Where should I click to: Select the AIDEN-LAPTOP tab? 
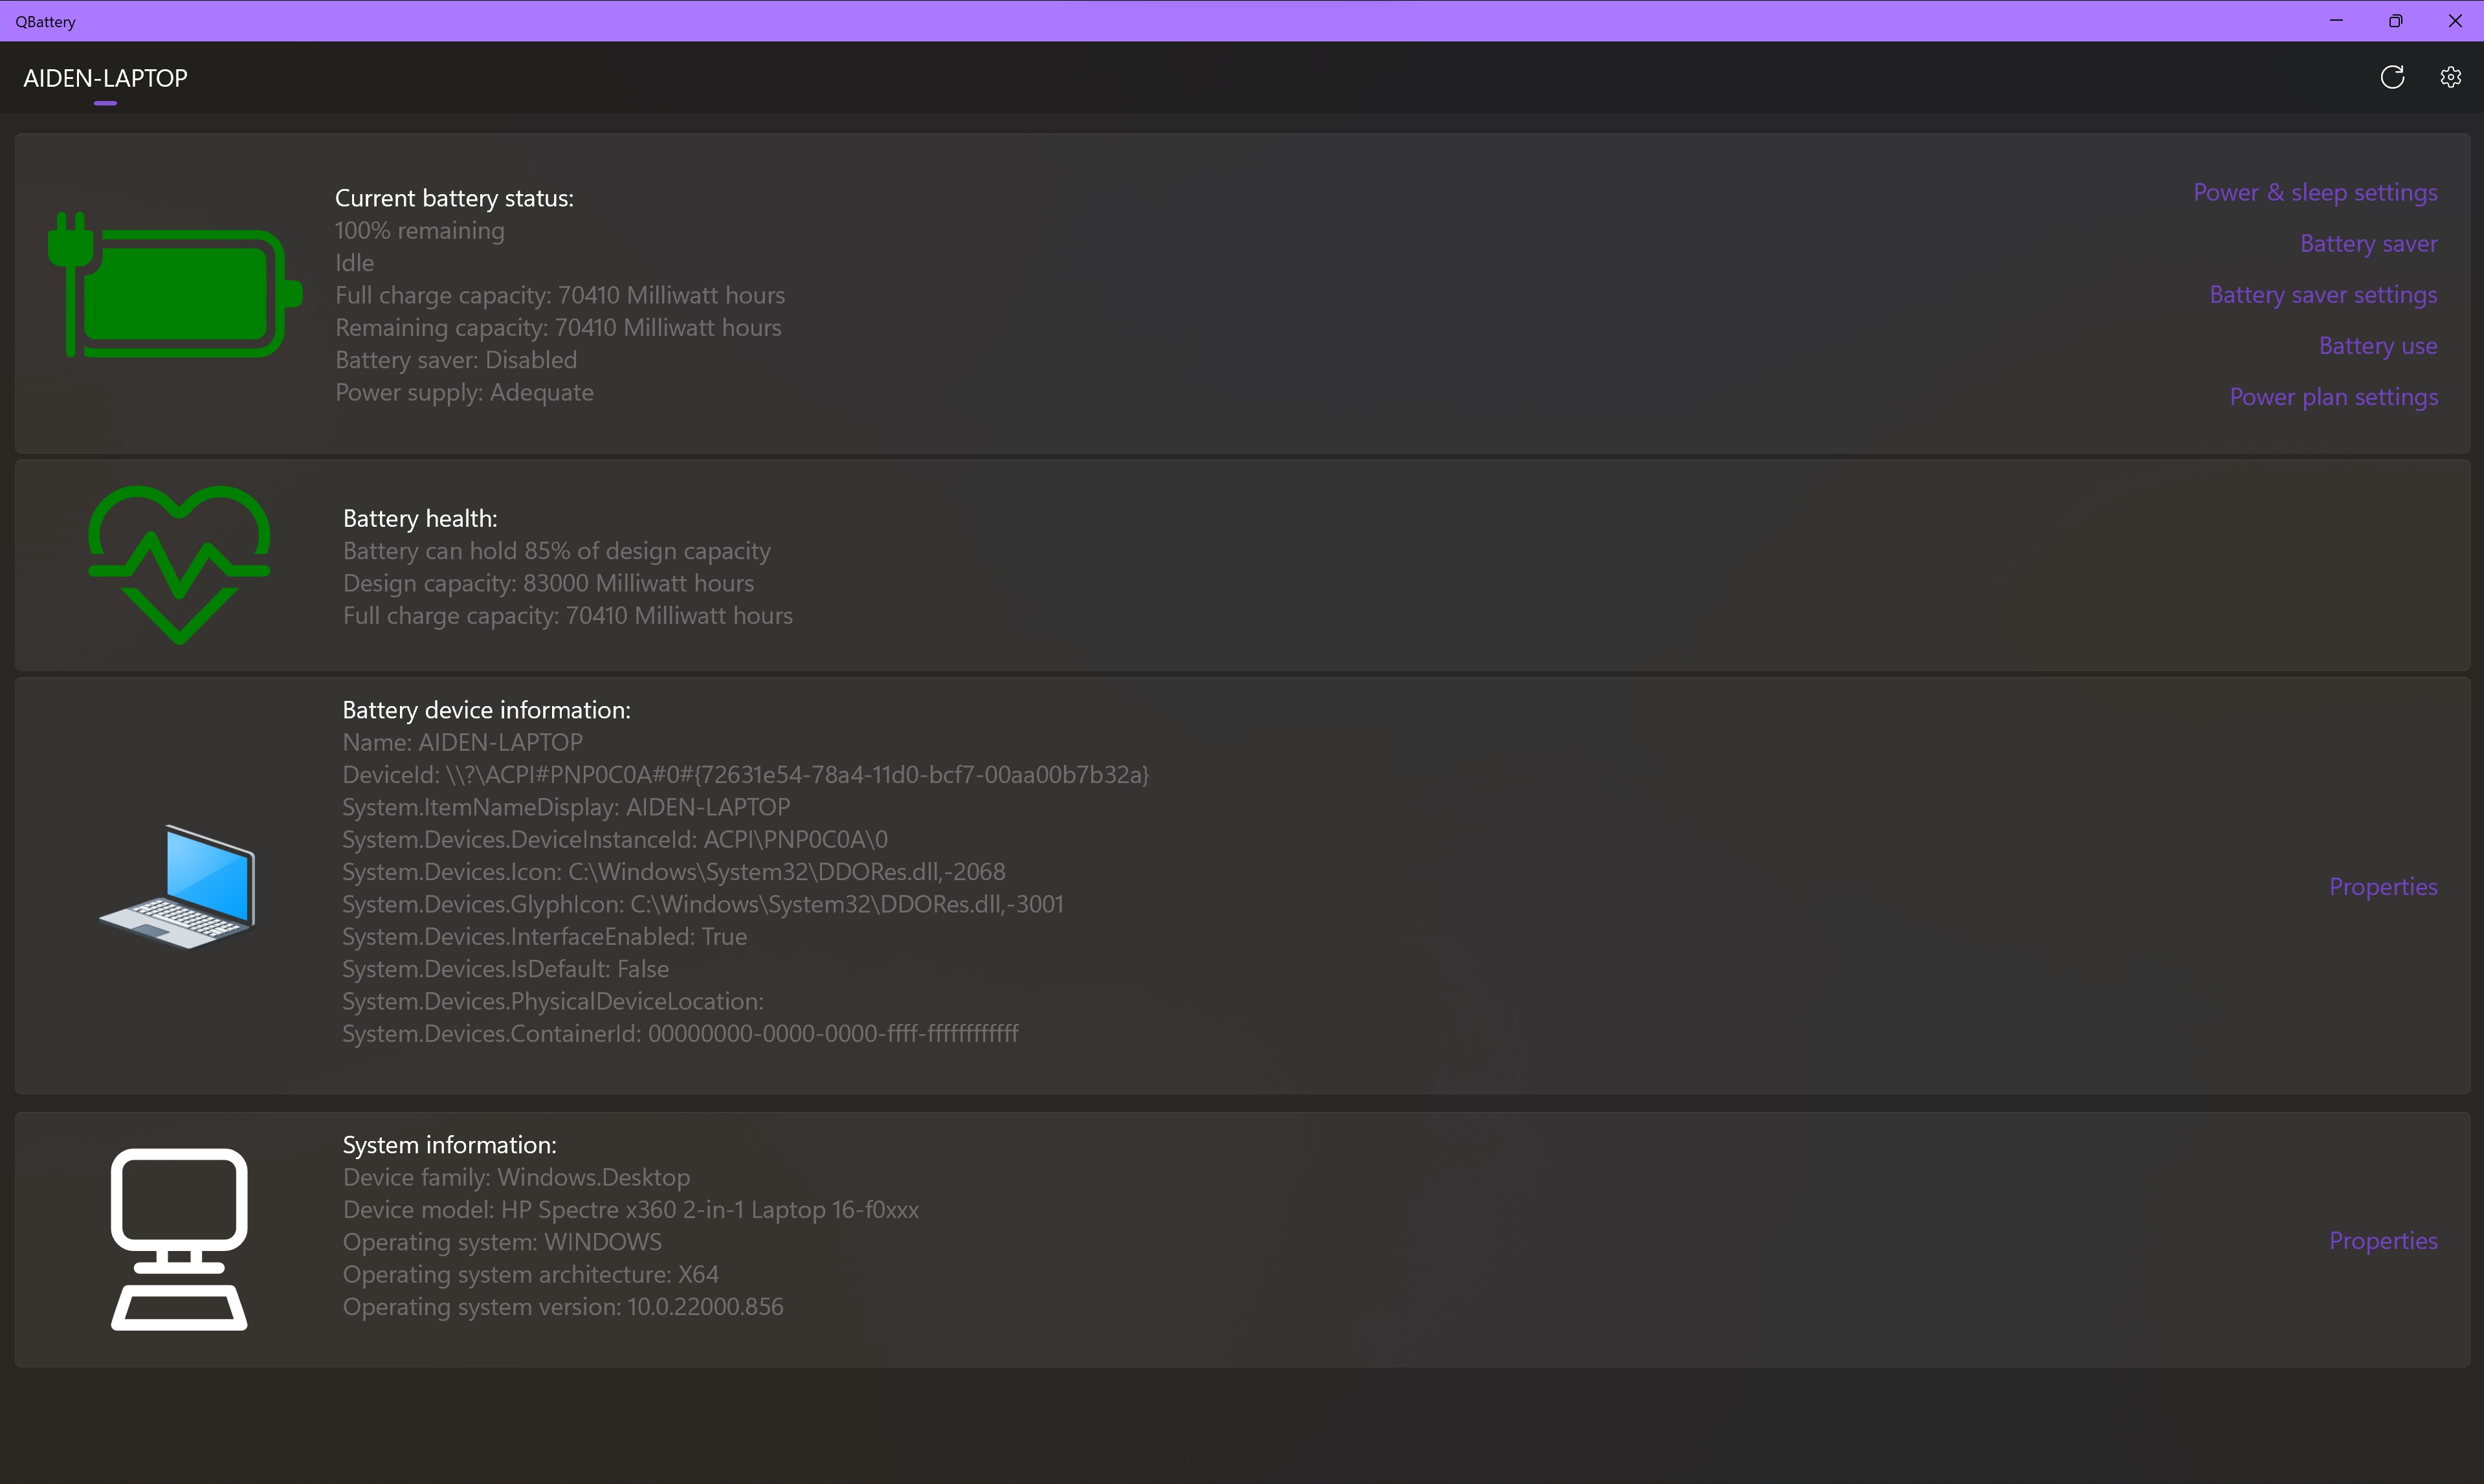105,78
